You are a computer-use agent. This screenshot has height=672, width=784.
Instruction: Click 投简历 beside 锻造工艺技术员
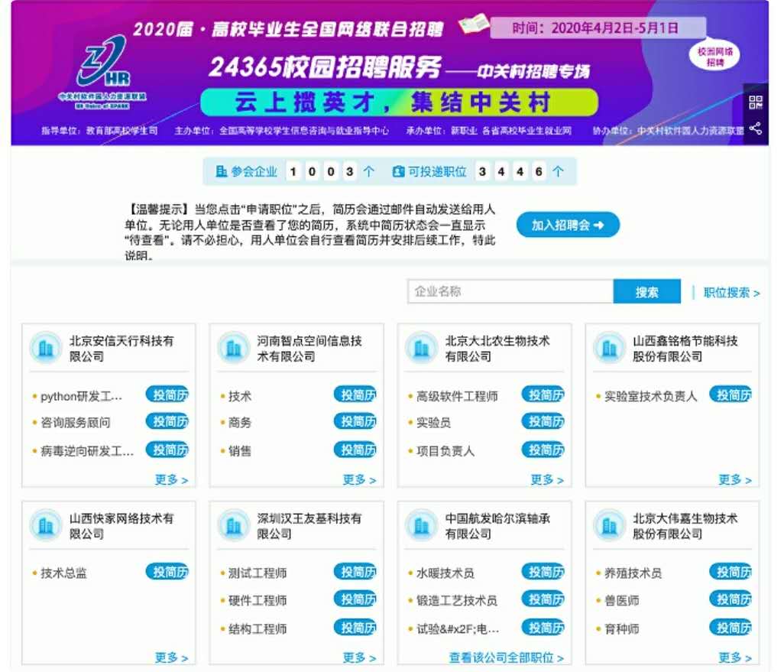543,599
